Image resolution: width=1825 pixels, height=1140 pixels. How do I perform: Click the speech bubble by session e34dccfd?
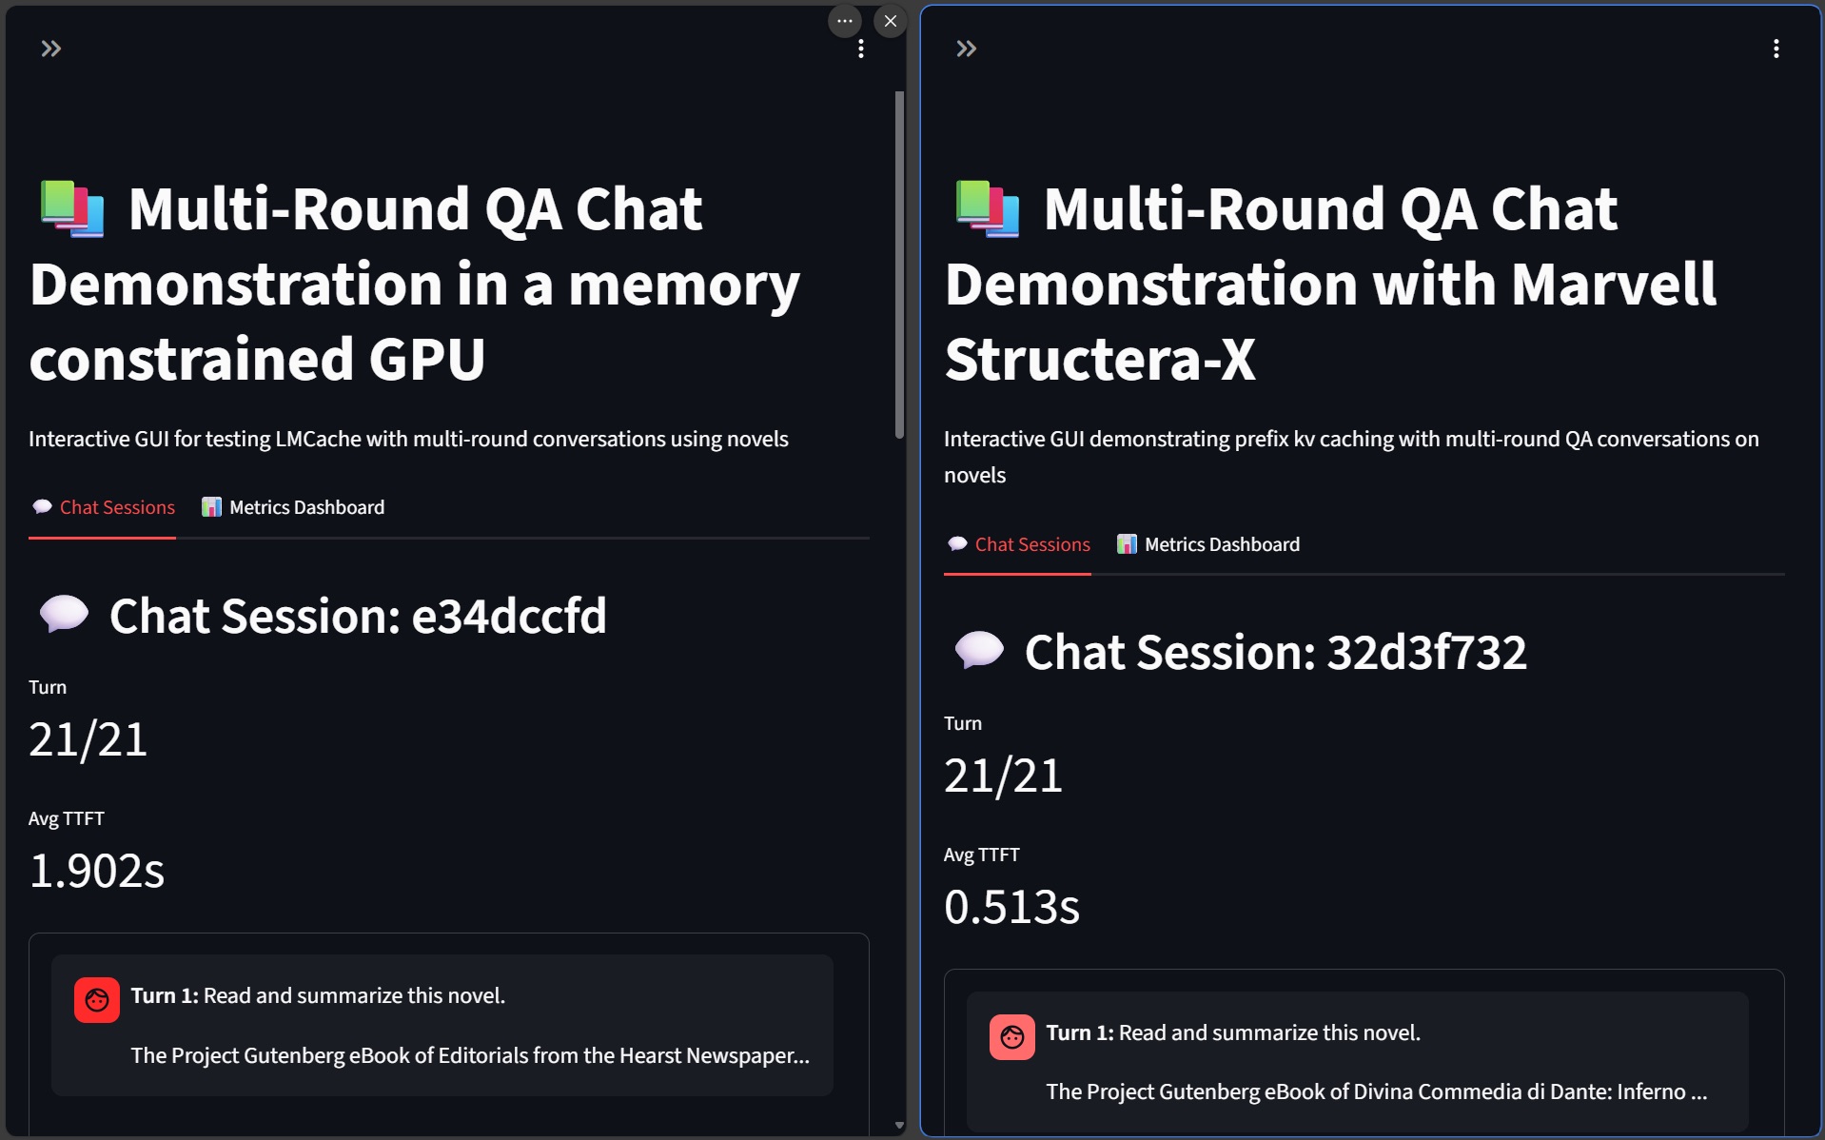tap(64, 615)
